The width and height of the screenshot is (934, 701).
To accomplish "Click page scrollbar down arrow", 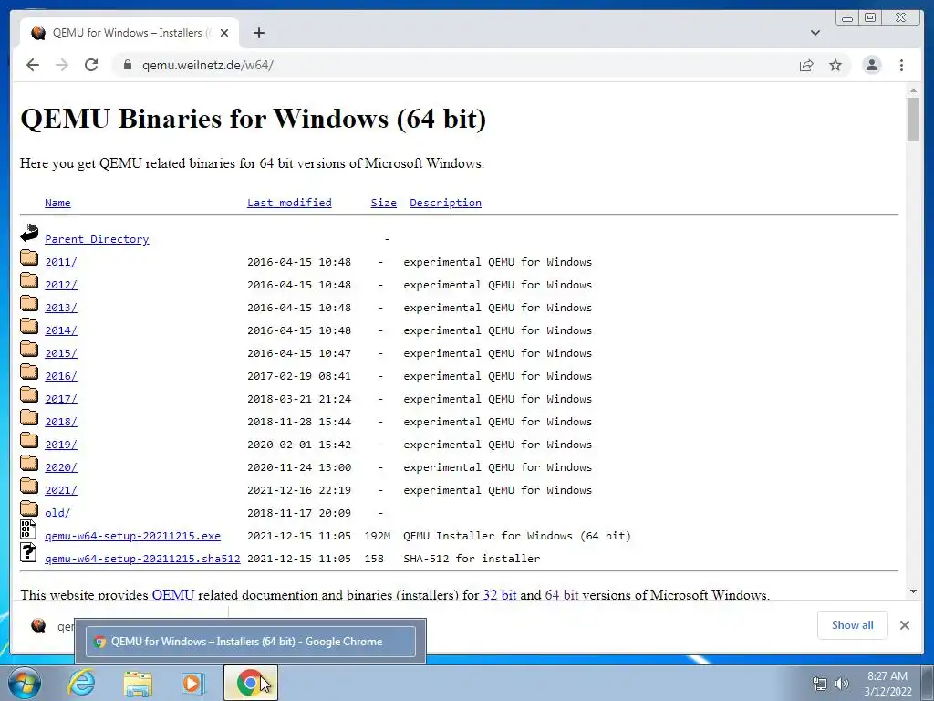I will pos(913,591).
